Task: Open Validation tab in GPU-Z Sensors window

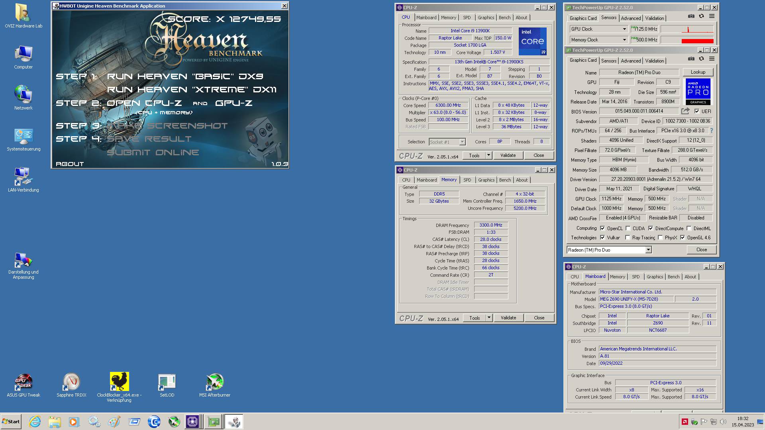Action: pos(654,18)
